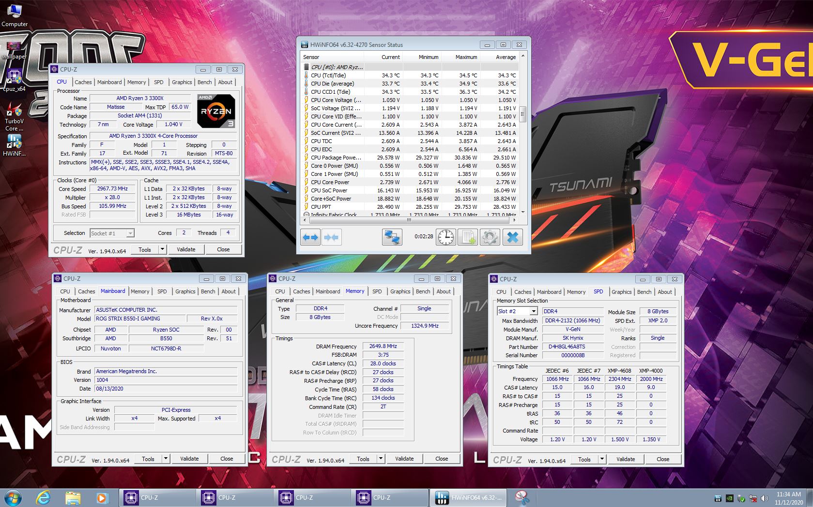Click the NVIDIA tray icon
Screen dimensions: 813x507
[729, 498]
